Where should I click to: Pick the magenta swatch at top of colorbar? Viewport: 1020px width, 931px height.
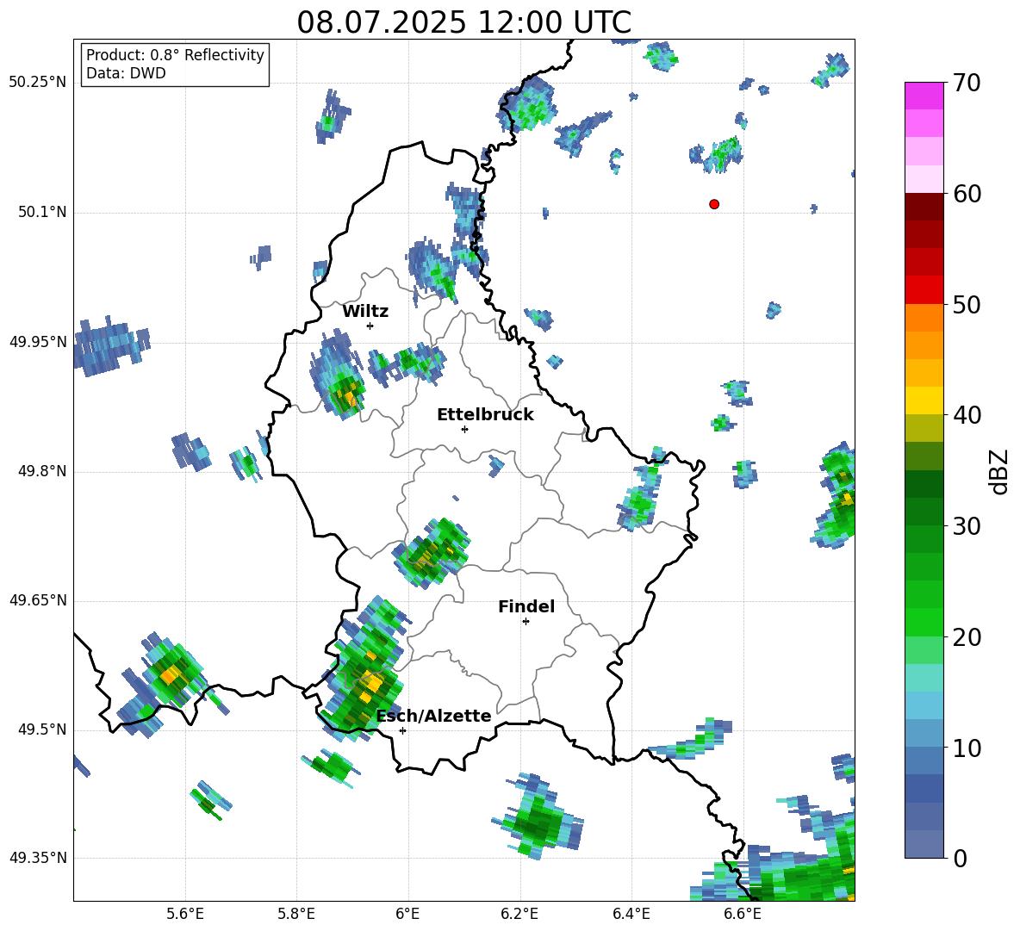[924, 96]
